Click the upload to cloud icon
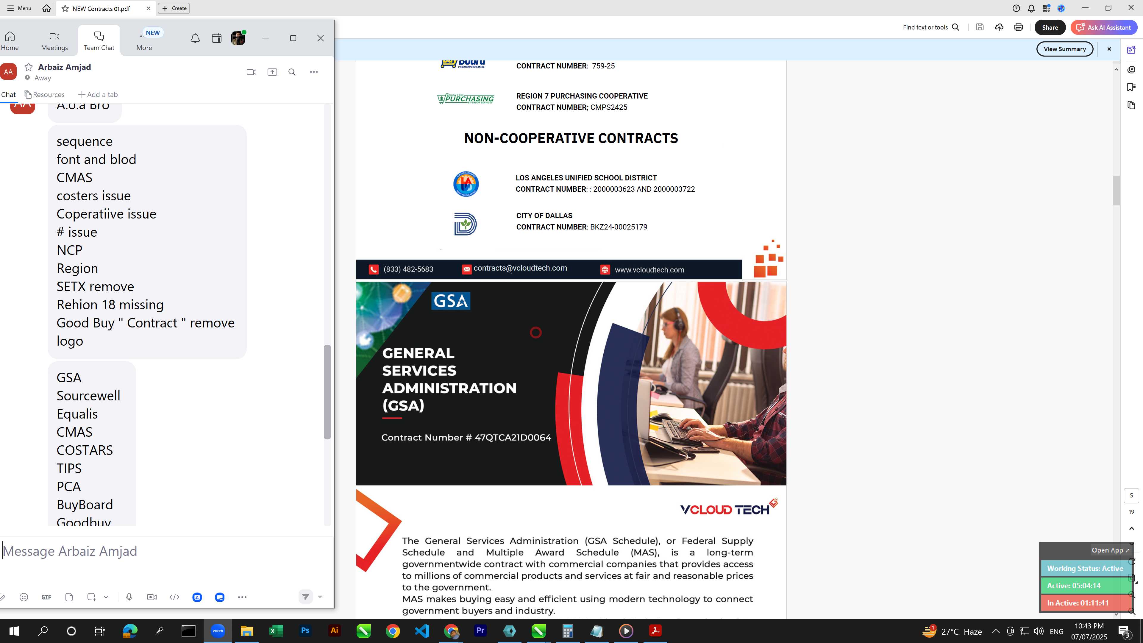 pyautogui.click(x=999, y=27)
